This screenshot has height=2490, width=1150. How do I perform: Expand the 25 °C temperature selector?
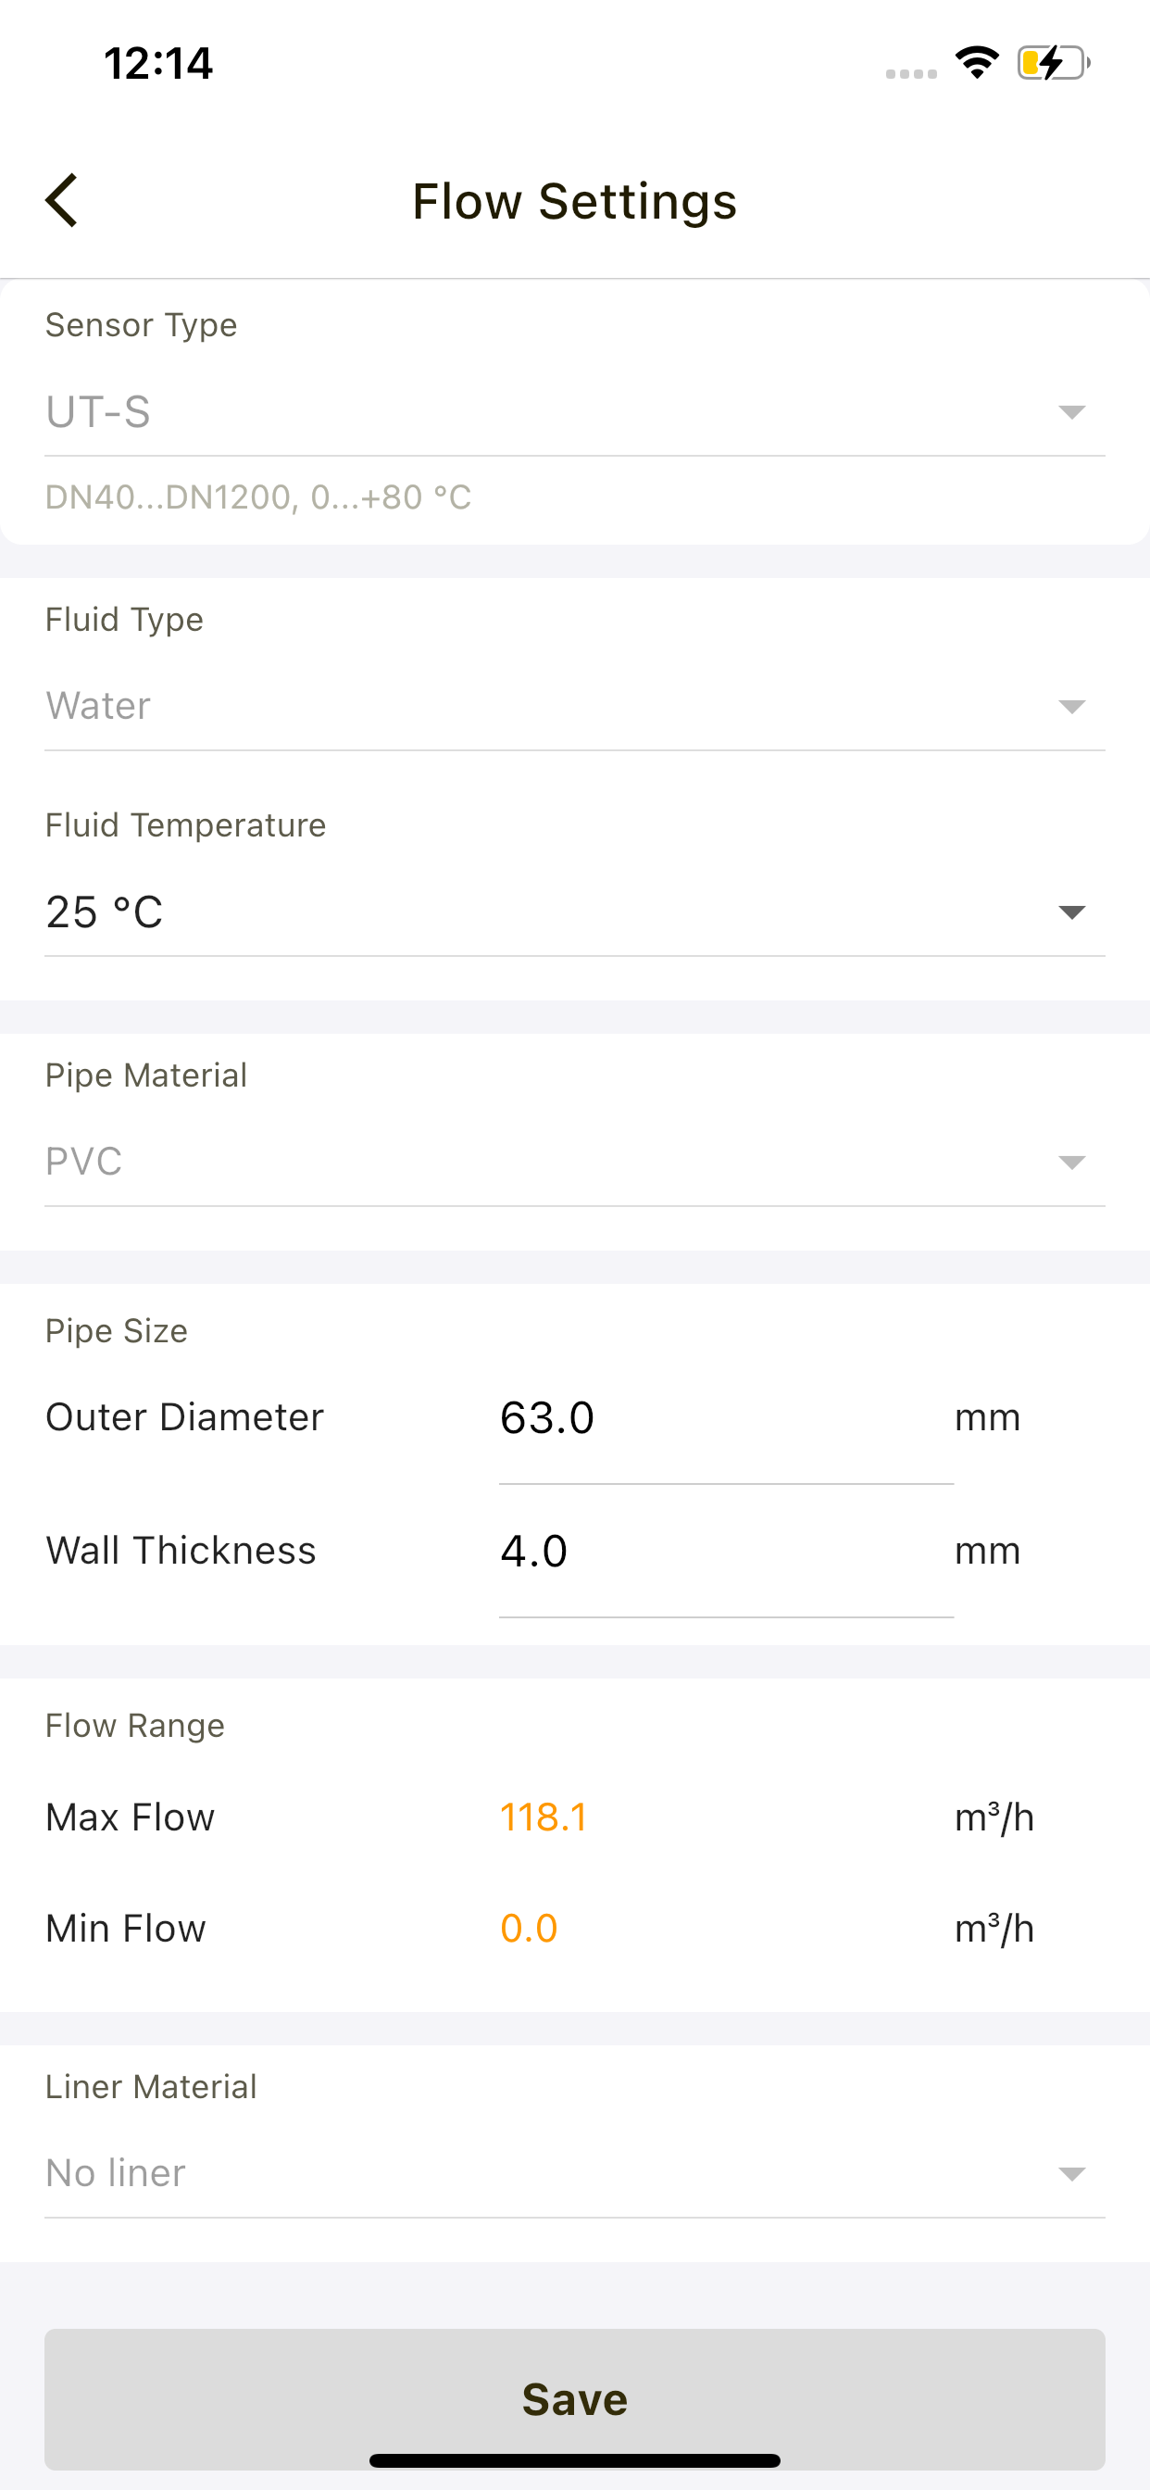tap(575, 912)
